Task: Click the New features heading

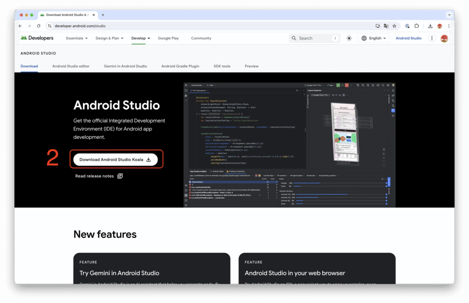Action: pyautogui.click(x=105, y=234)
